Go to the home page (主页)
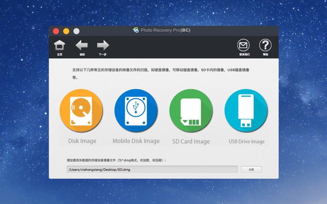327x204 pixels. click(60, 46)
